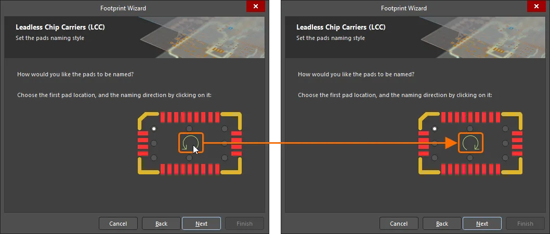
Task: Close the left Footprint Wizard window
Action: (255, 6)
